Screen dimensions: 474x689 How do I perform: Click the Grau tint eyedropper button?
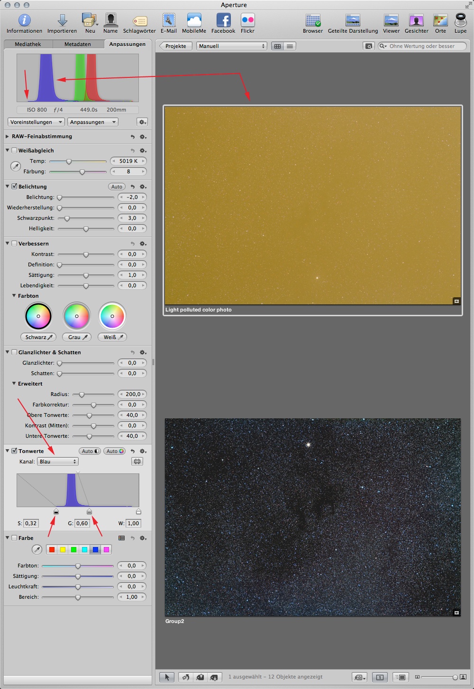77,337
